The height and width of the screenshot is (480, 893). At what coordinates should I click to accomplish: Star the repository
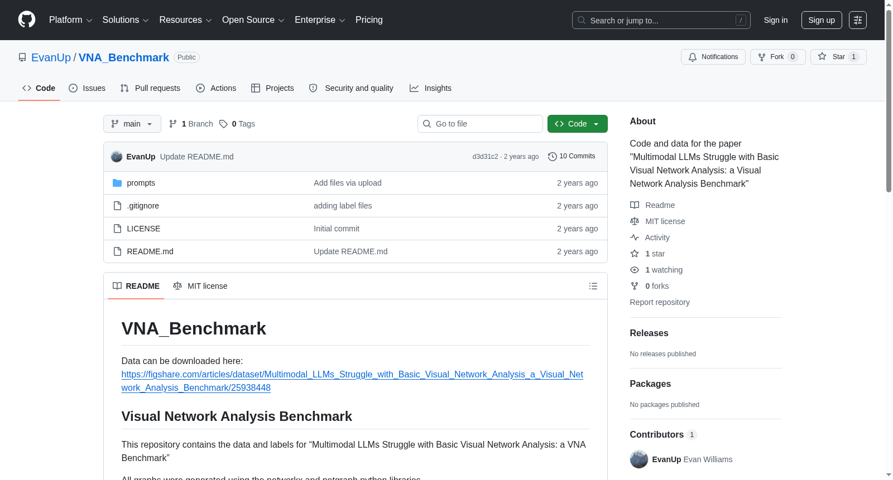point(838,57)
